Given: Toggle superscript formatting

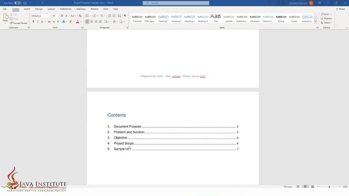Looking at the screenshot, I should pos(58,22).
